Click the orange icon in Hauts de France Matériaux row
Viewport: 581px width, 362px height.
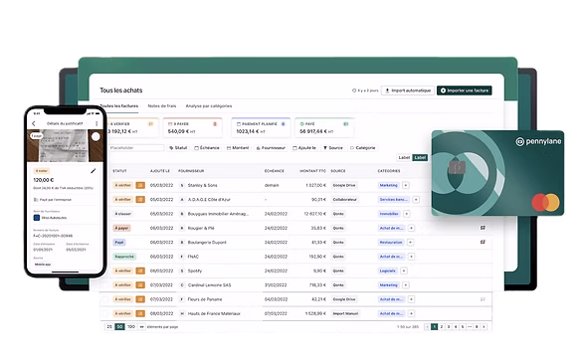(x=140, y=313)
